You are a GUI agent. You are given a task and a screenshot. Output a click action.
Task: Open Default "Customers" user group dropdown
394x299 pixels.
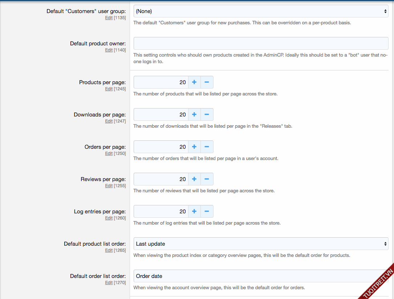point(261,11)
